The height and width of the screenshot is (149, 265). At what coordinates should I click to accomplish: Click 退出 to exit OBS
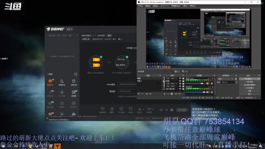point(250,94)
